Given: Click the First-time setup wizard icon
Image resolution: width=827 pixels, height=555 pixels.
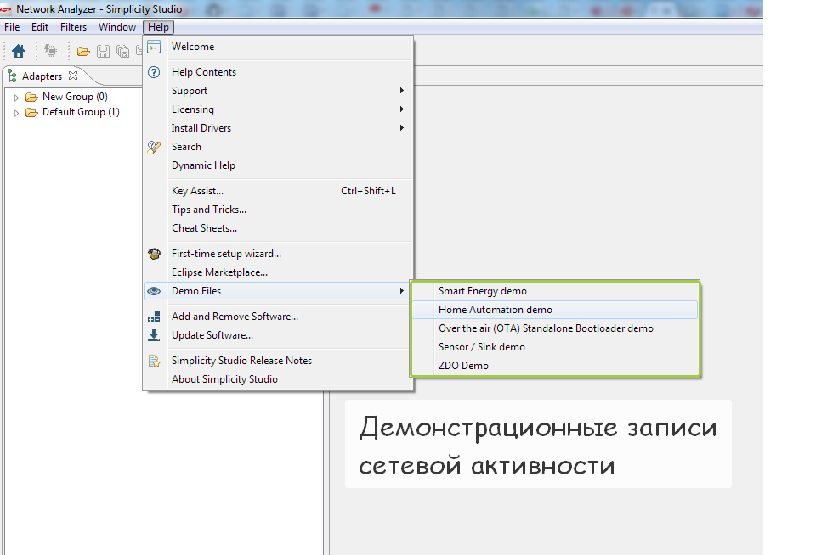Looking at the screenshot, I should [154, 254].
